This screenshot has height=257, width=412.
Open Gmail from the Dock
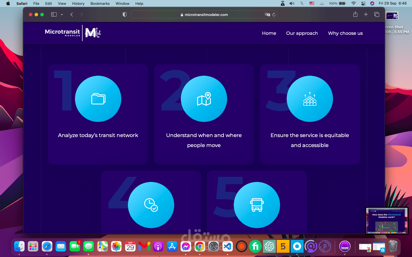point(144,246)
